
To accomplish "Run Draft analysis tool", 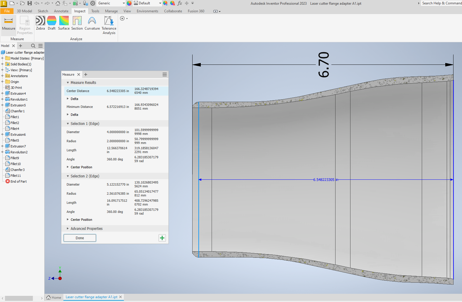I will 52,23.
